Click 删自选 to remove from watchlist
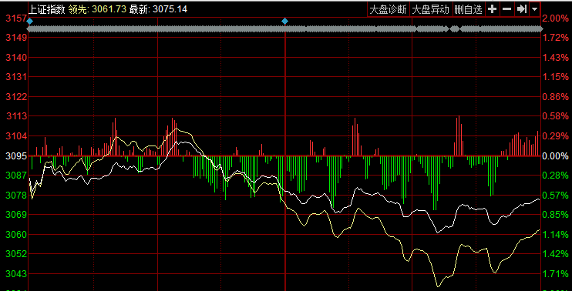Viewport: 572px width, 291px height. click(469, 9)
